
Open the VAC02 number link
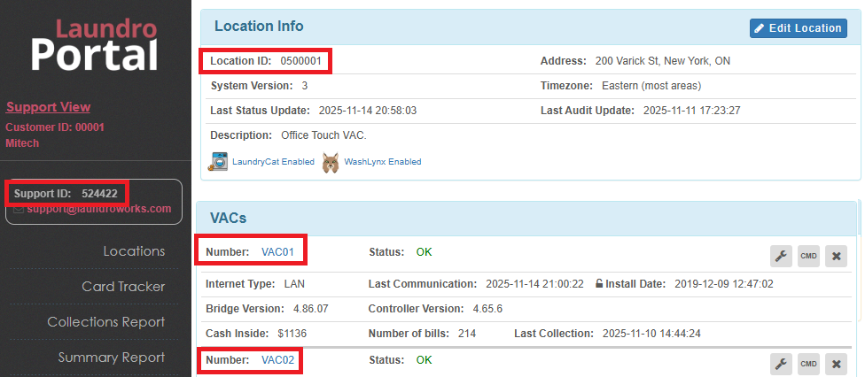[277, 361]
